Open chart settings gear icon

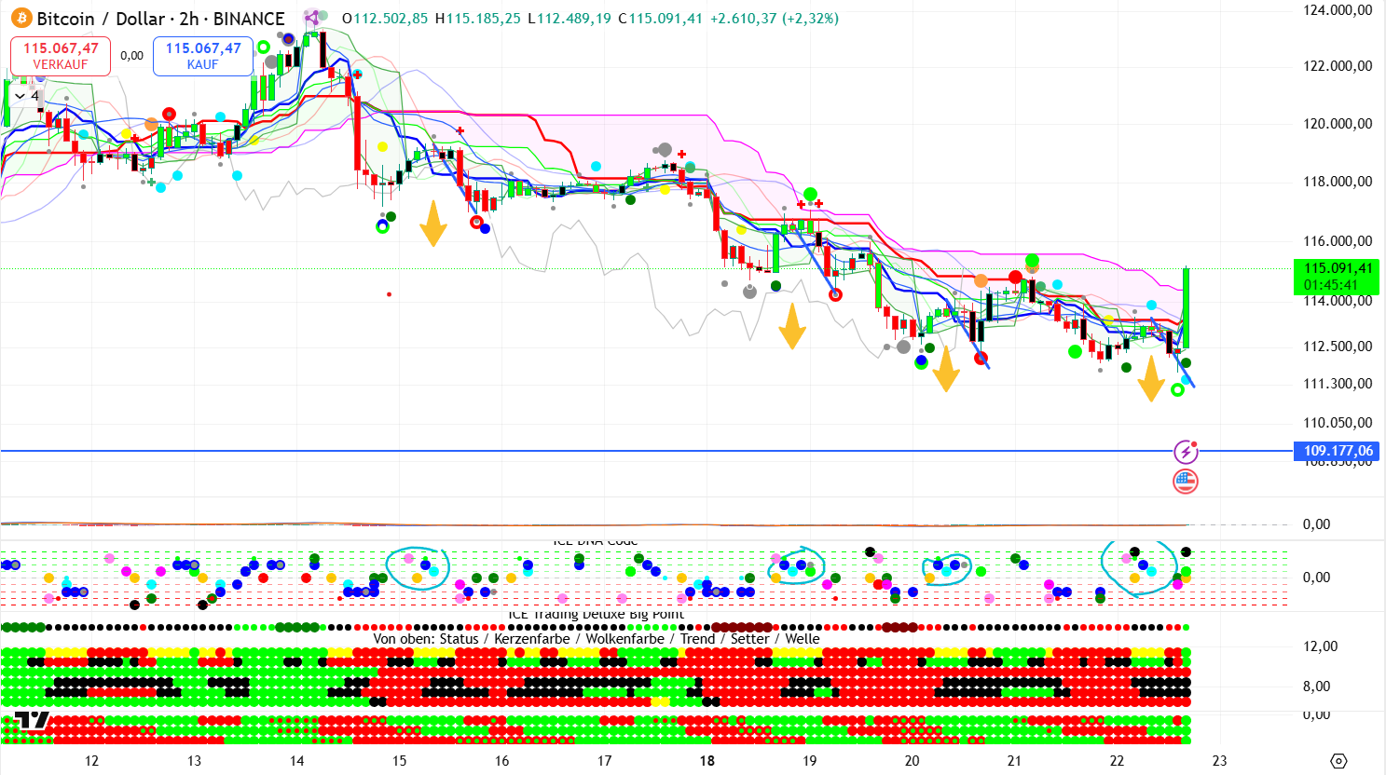[1338, 760]
